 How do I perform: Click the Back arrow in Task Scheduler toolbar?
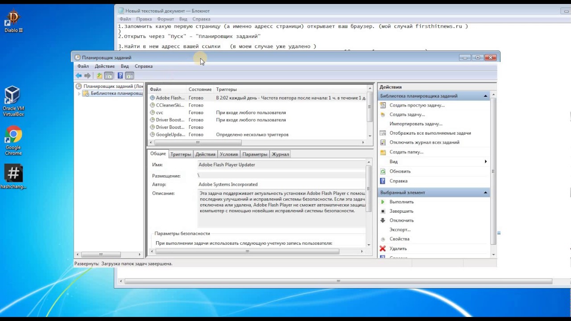pyautogui.click(x=79, y=76)
